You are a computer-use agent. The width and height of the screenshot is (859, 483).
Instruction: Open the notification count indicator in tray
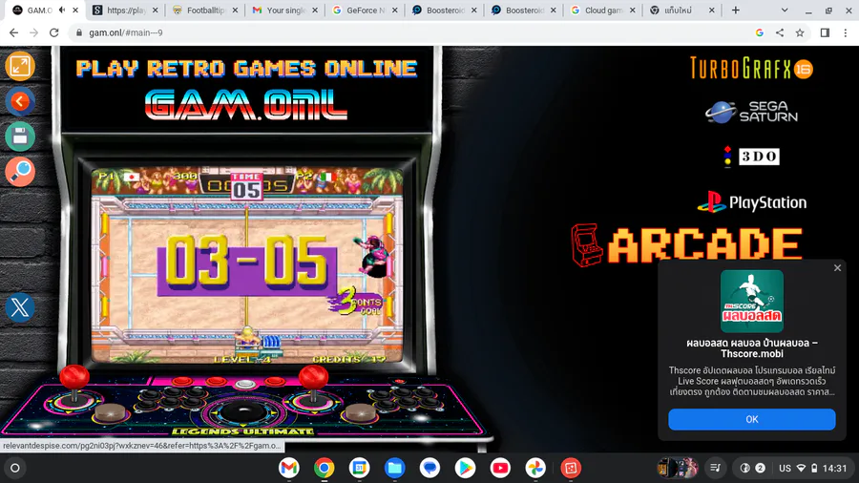[x=760, y=469]
